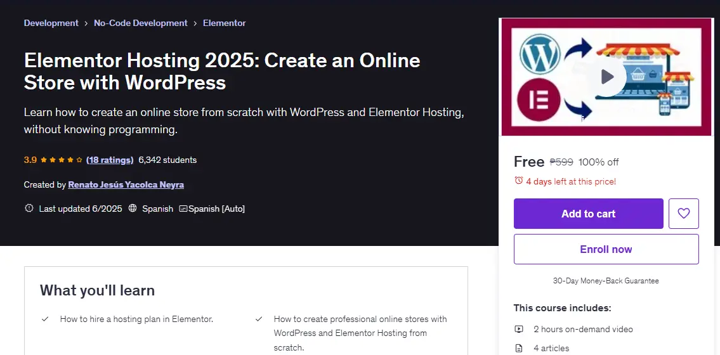Click the This course includes heading
The height and width of the screenshot is (355, 720).
click(x=563, y=307)
